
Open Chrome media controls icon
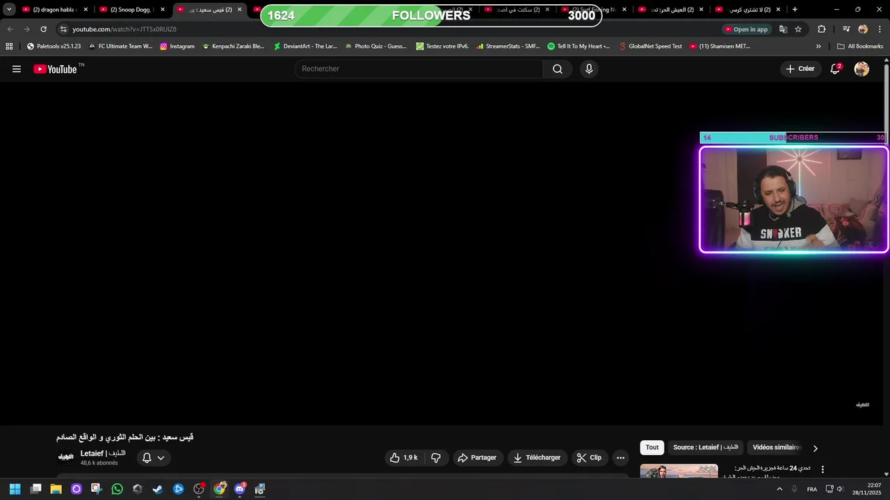click(846, 29)
